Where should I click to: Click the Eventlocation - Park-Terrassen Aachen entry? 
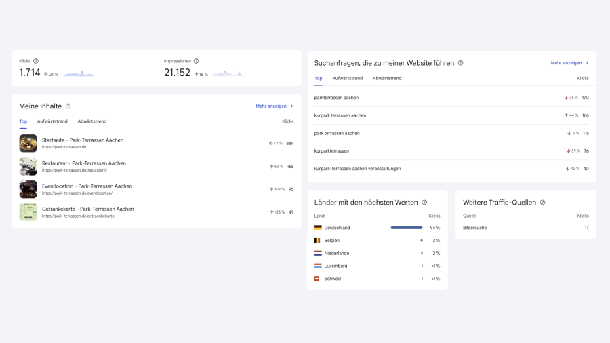87,186
